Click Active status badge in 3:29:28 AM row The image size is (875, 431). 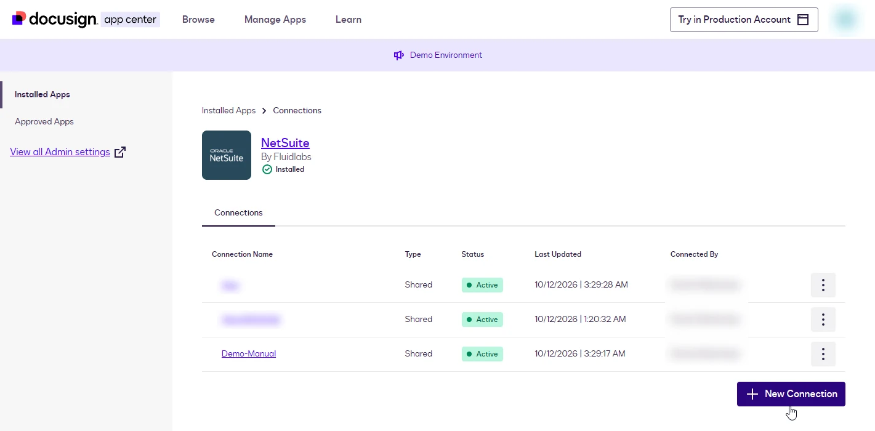click(482, 285)
